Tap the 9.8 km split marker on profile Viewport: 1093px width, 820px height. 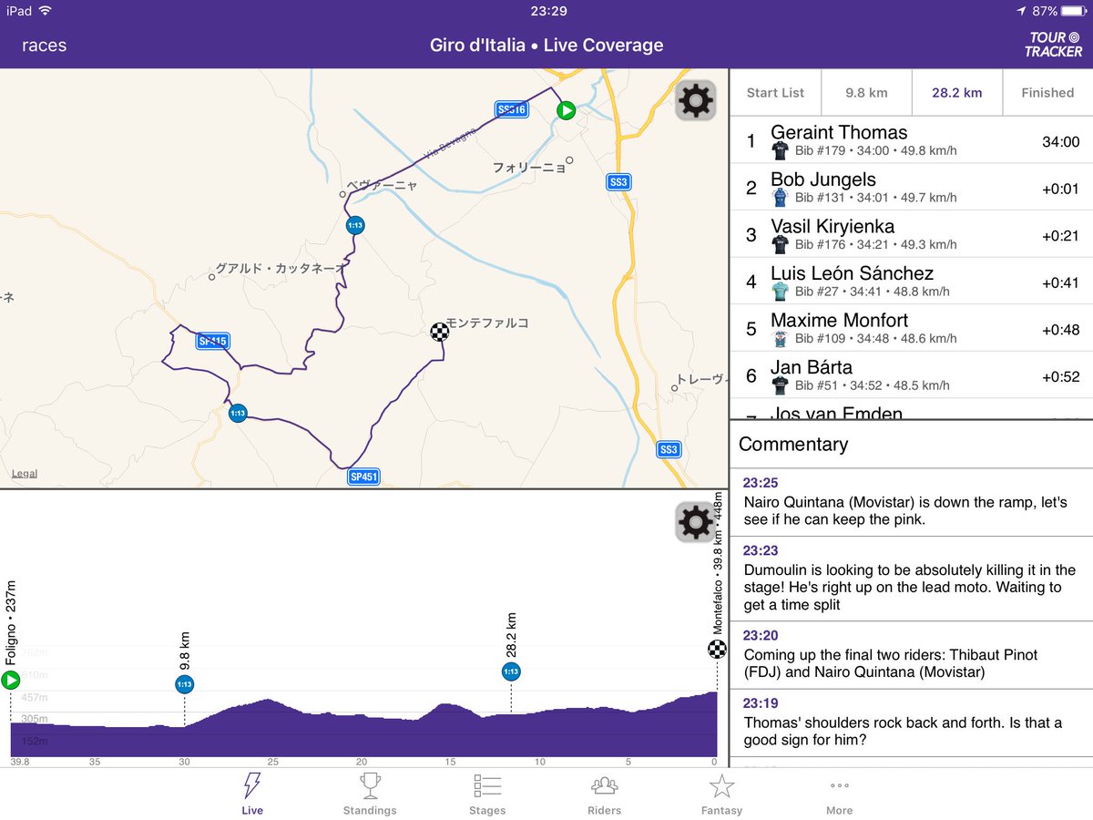184,684
